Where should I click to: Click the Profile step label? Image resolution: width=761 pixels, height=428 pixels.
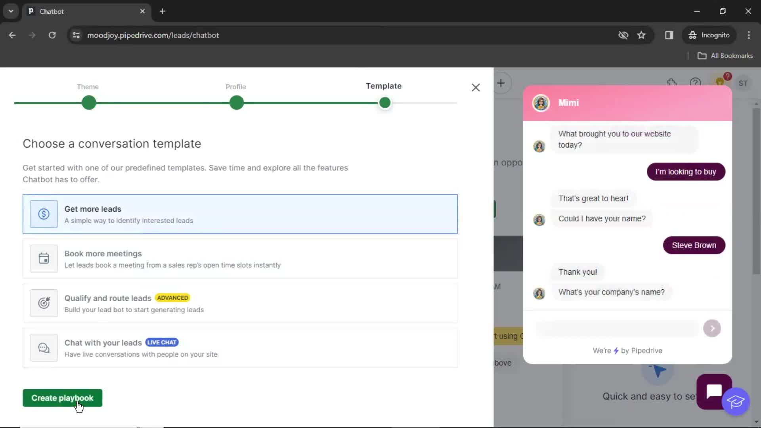tap(236, 87)
